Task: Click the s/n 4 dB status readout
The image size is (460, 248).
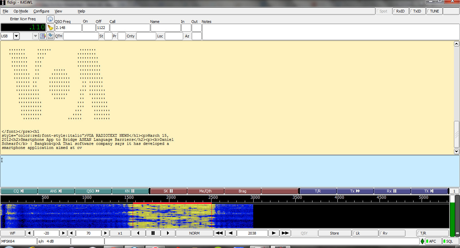Action: (x=54, y=241)
